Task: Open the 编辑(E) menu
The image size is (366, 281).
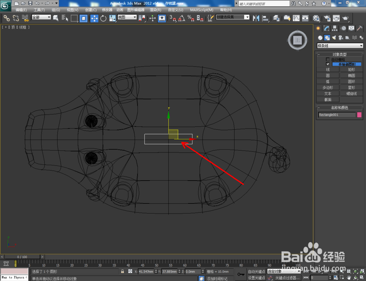Action: (x=21, y=10)
